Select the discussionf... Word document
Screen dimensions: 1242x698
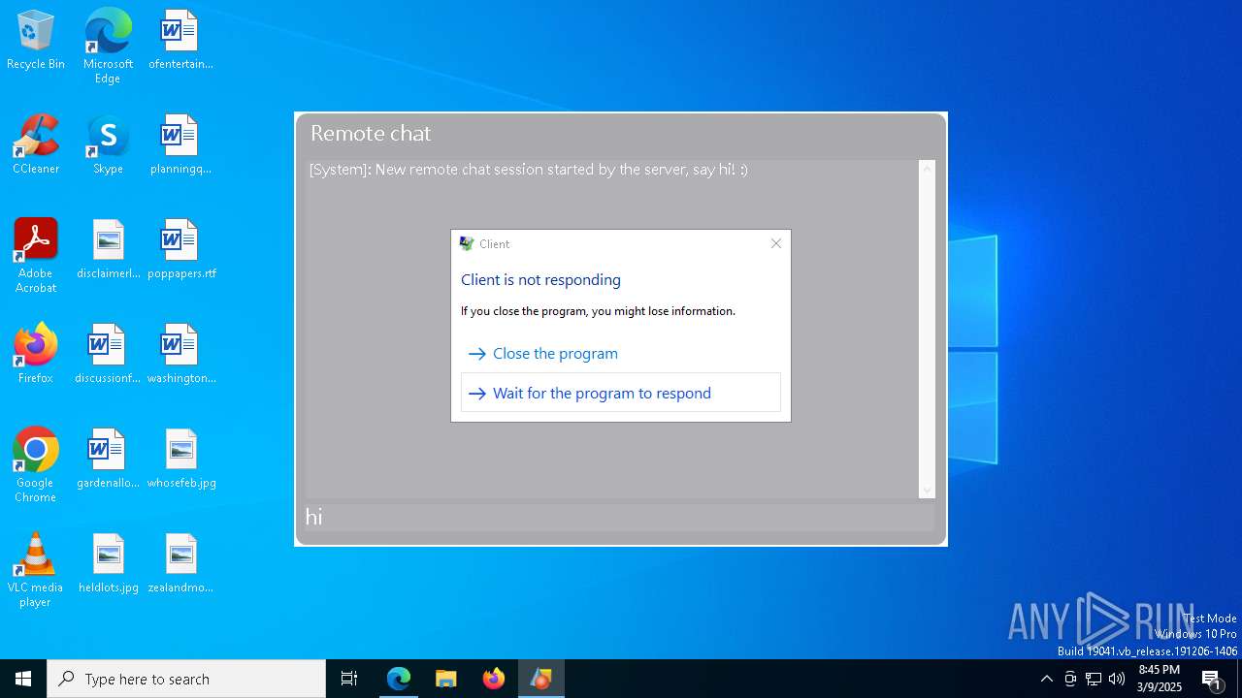click(x=108, y=355)
